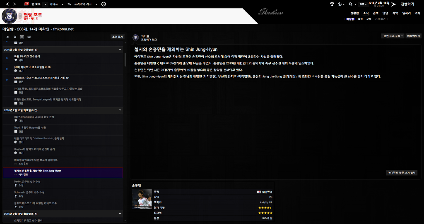Click the transfer arrows icon beside 프리미어 리그

point(70,4)
